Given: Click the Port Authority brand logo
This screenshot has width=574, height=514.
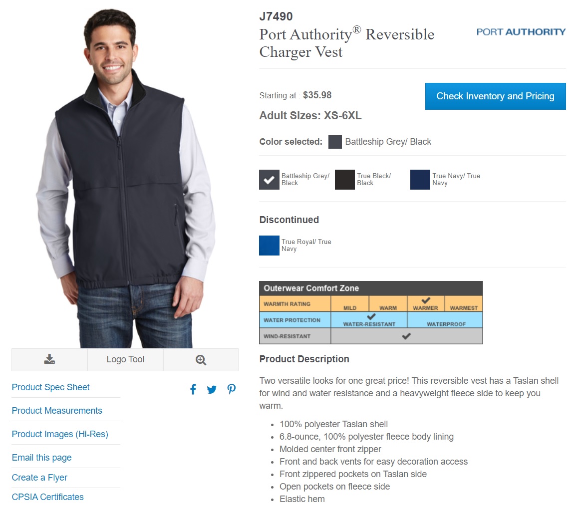Looking at the screenshot, I should tap(521, 32).
